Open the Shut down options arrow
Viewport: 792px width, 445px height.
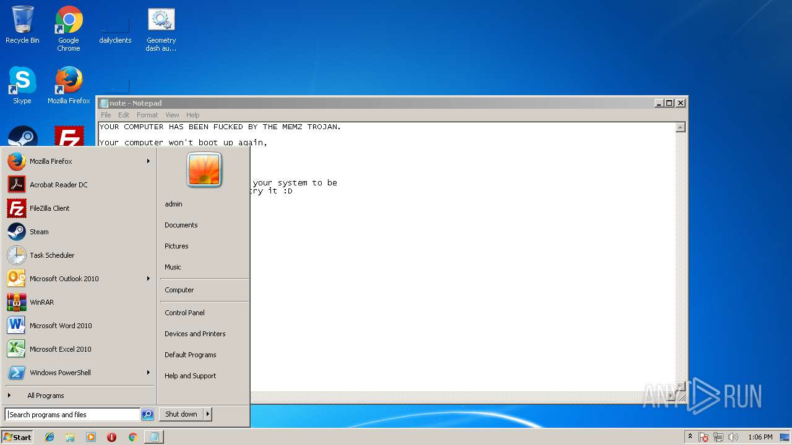coord(208,414)
